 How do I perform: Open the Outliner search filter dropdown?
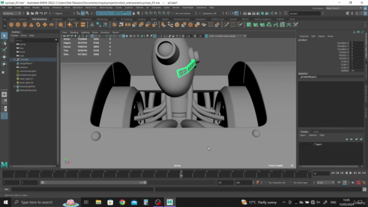[x=56, y=40]
